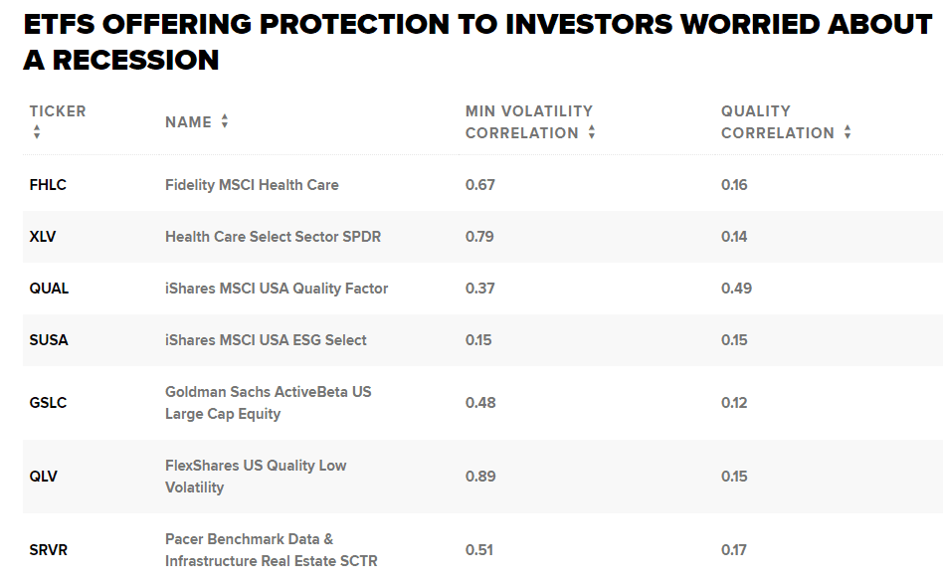Click the sort arrows beside Name header
943x585 pixels.
click(x=225, y=121)
